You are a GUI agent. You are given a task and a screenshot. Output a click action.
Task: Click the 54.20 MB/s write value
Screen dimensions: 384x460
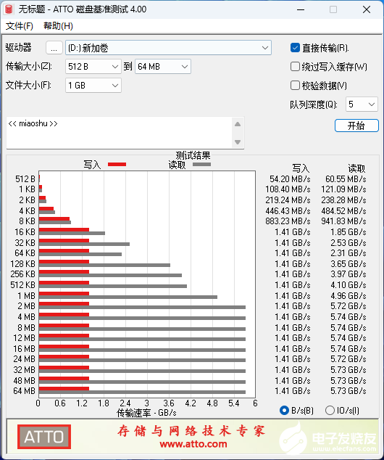(290, 179)
